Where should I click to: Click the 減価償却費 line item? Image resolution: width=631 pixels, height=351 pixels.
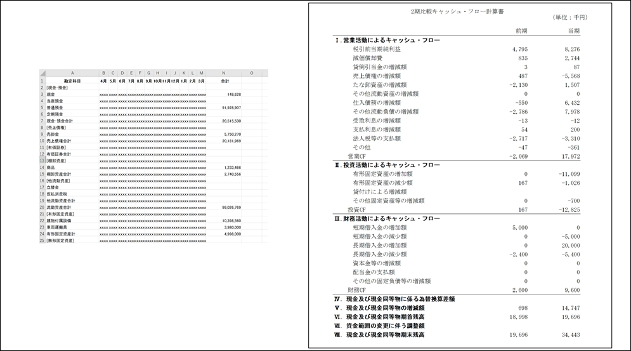(368, 58)
